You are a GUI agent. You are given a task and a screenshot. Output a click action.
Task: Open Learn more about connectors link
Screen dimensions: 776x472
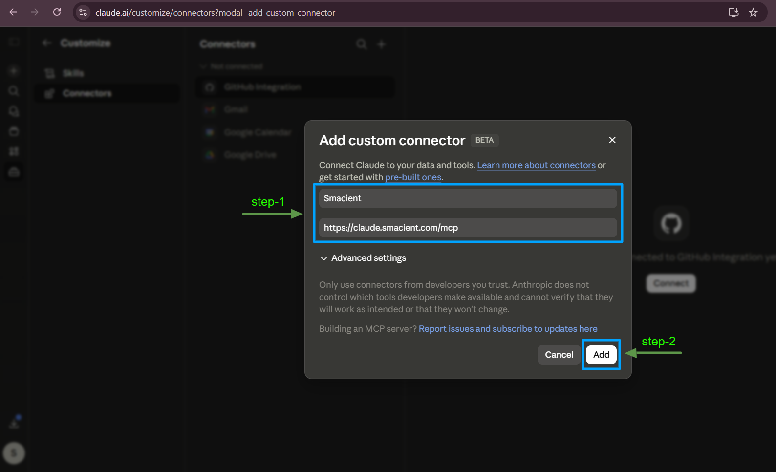coord(536,165)
